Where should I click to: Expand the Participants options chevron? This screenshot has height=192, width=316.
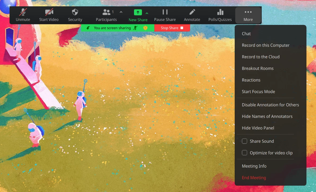[x=121, y=12]
